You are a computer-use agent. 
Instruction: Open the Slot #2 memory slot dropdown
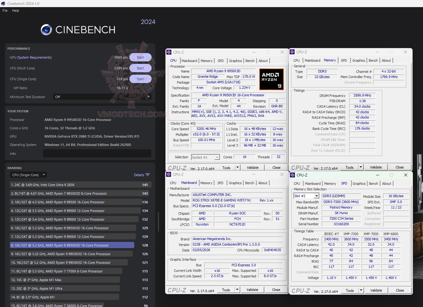point(306,196)
